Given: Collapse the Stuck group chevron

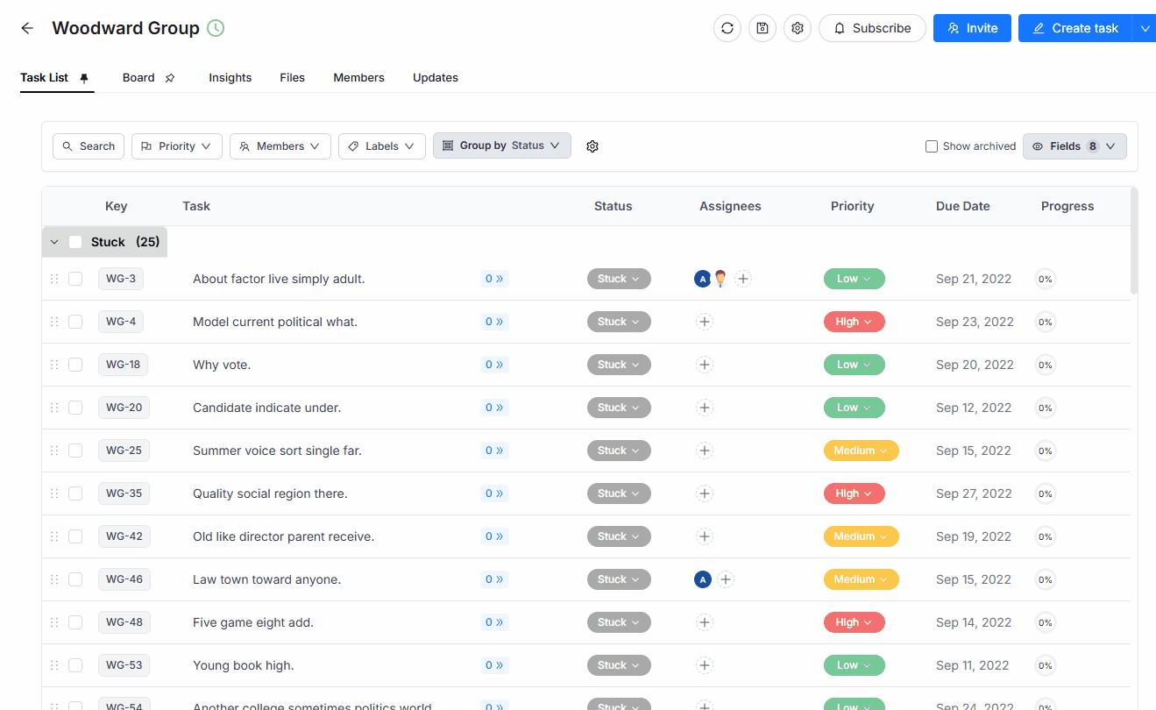Looking at the screenshot, I should coord(54,242).
